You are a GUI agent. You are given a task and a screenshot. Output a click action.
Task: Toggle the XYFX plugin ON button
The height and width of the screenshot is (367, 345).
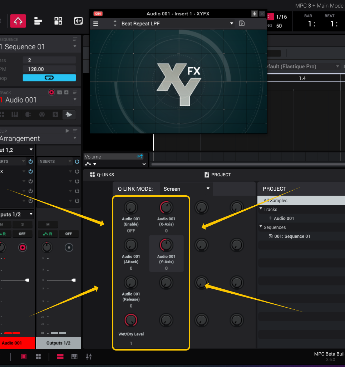click(x=98, y=14)
